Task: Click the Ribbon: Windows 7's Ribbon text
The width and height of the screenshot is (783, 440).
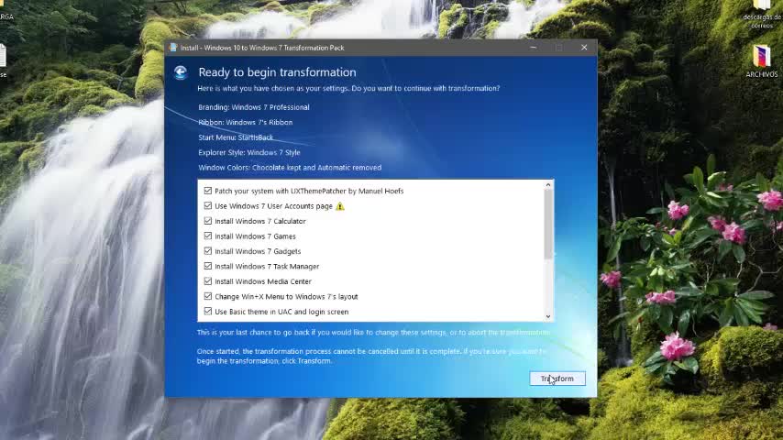Action: coord(245,122)
